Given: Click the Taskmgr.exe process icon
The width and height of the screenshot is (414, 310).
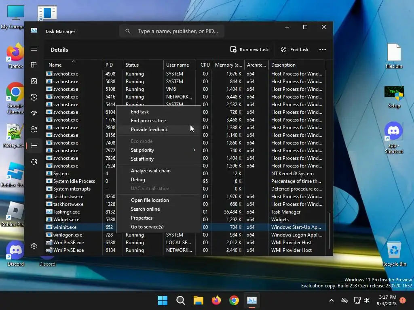Looking at the screenshot, I should (x=49, y=212).
